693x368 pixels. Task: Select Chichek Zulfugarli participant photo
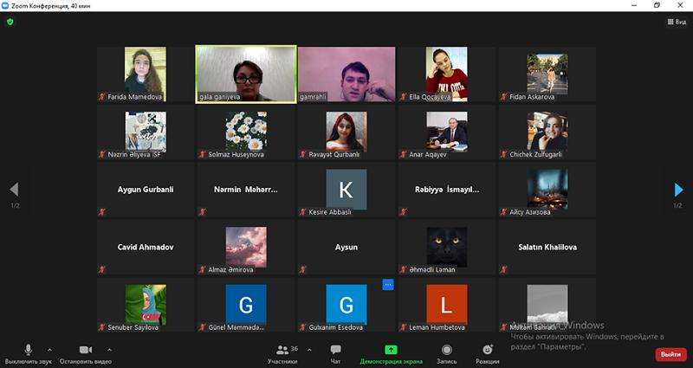click(547, 132)
